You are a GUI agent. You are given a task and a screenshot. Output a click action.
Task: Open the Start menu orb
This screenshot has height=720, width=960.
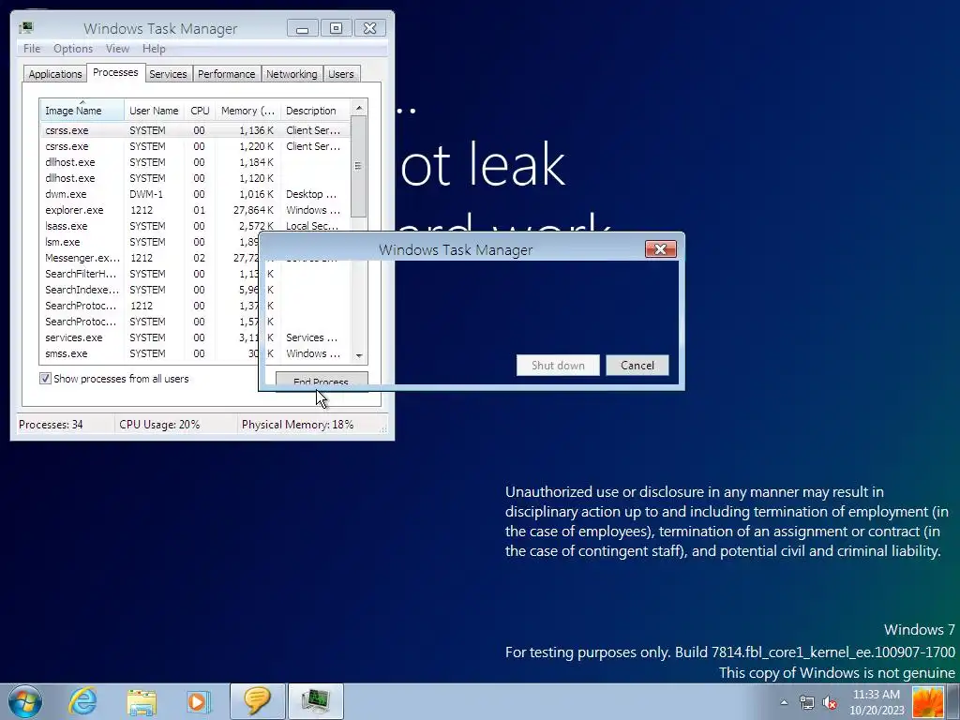point(25,701)
